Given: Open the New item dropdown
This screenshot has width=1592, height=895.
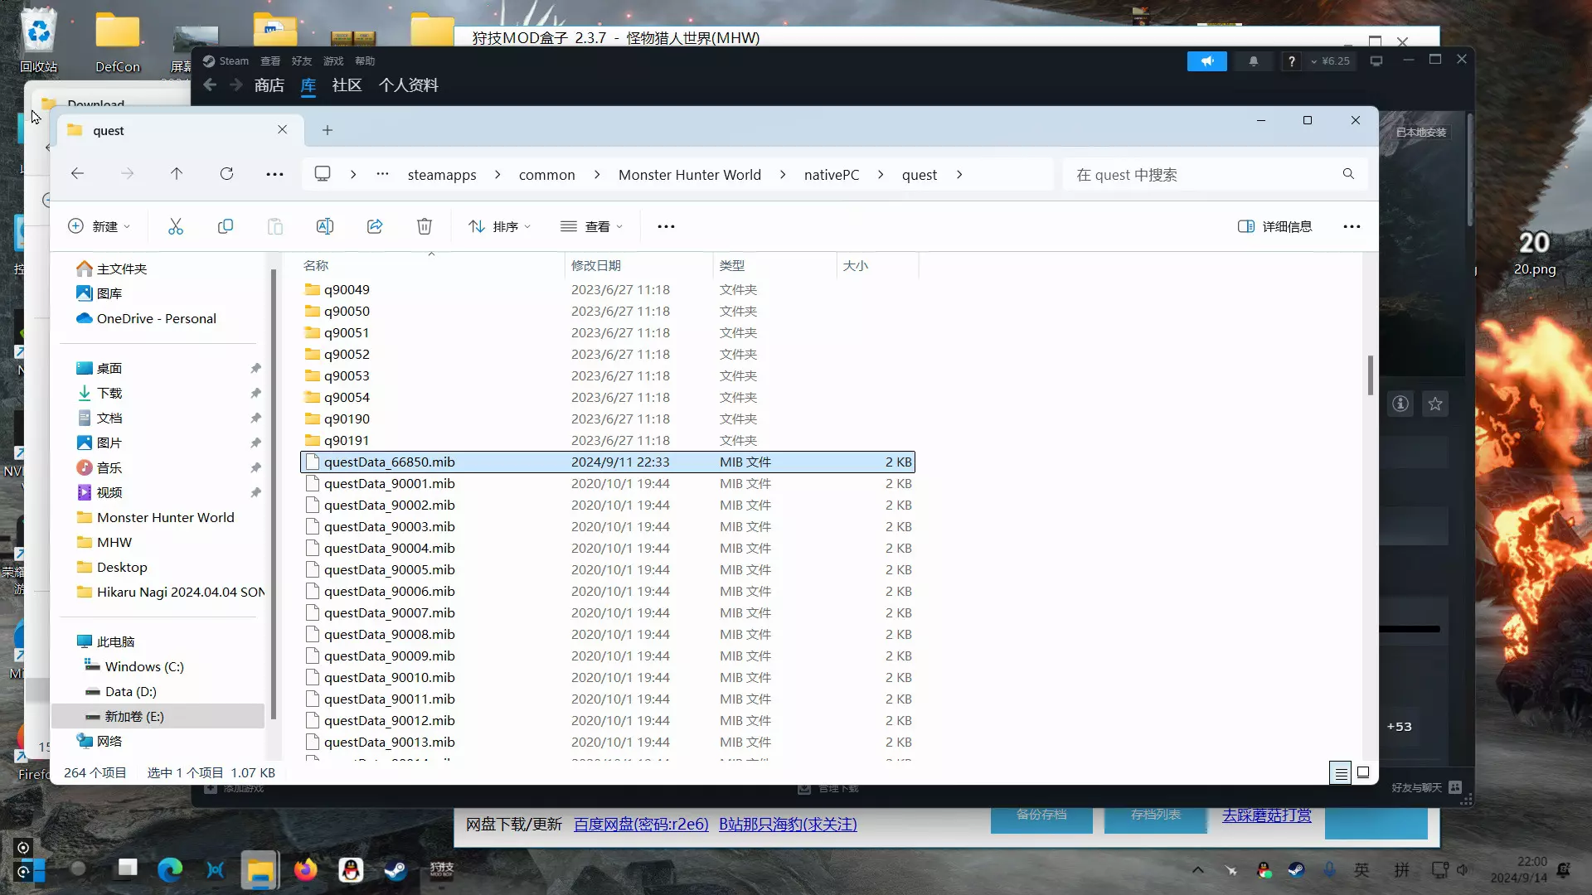Looking at the screenshot, I should coord(99,226).
